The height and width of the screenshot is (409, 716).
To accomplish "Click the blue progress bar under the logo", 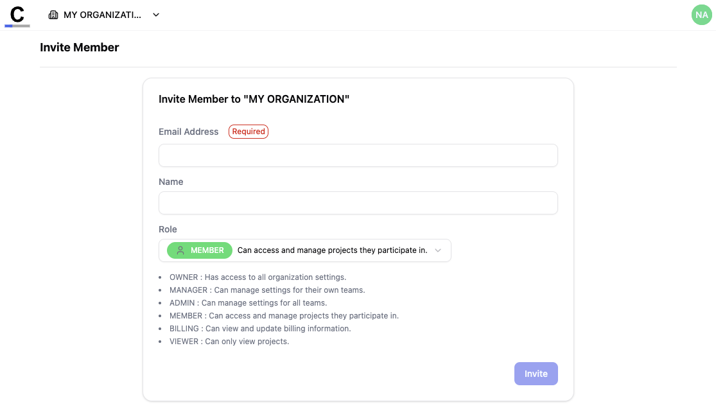I will (x=17, y=25).
